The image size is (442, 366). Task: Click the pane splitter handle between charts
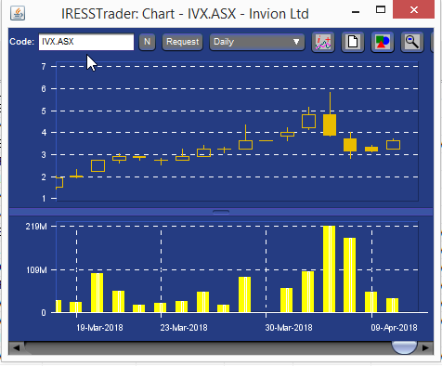click(x=221, y=212)
